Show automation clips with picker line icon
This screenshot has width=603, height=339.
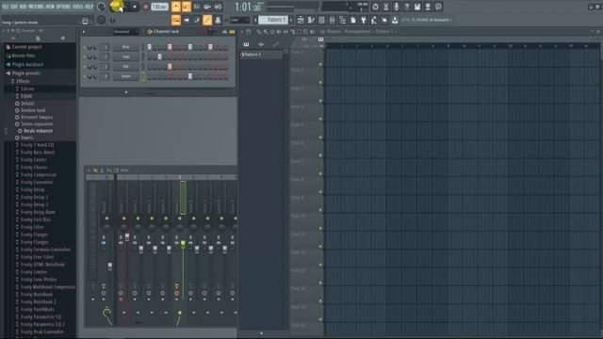(x=276, y=44)
